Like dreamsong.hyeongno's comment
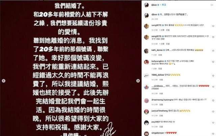Viewport: 216px width, 136px height. (213, 101)
